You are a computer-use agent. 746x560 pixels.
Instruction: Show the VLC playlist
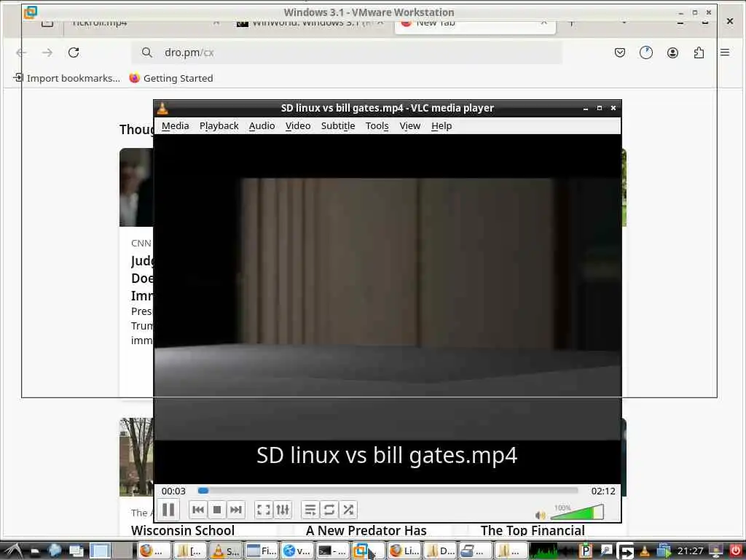tap(310, 510)
